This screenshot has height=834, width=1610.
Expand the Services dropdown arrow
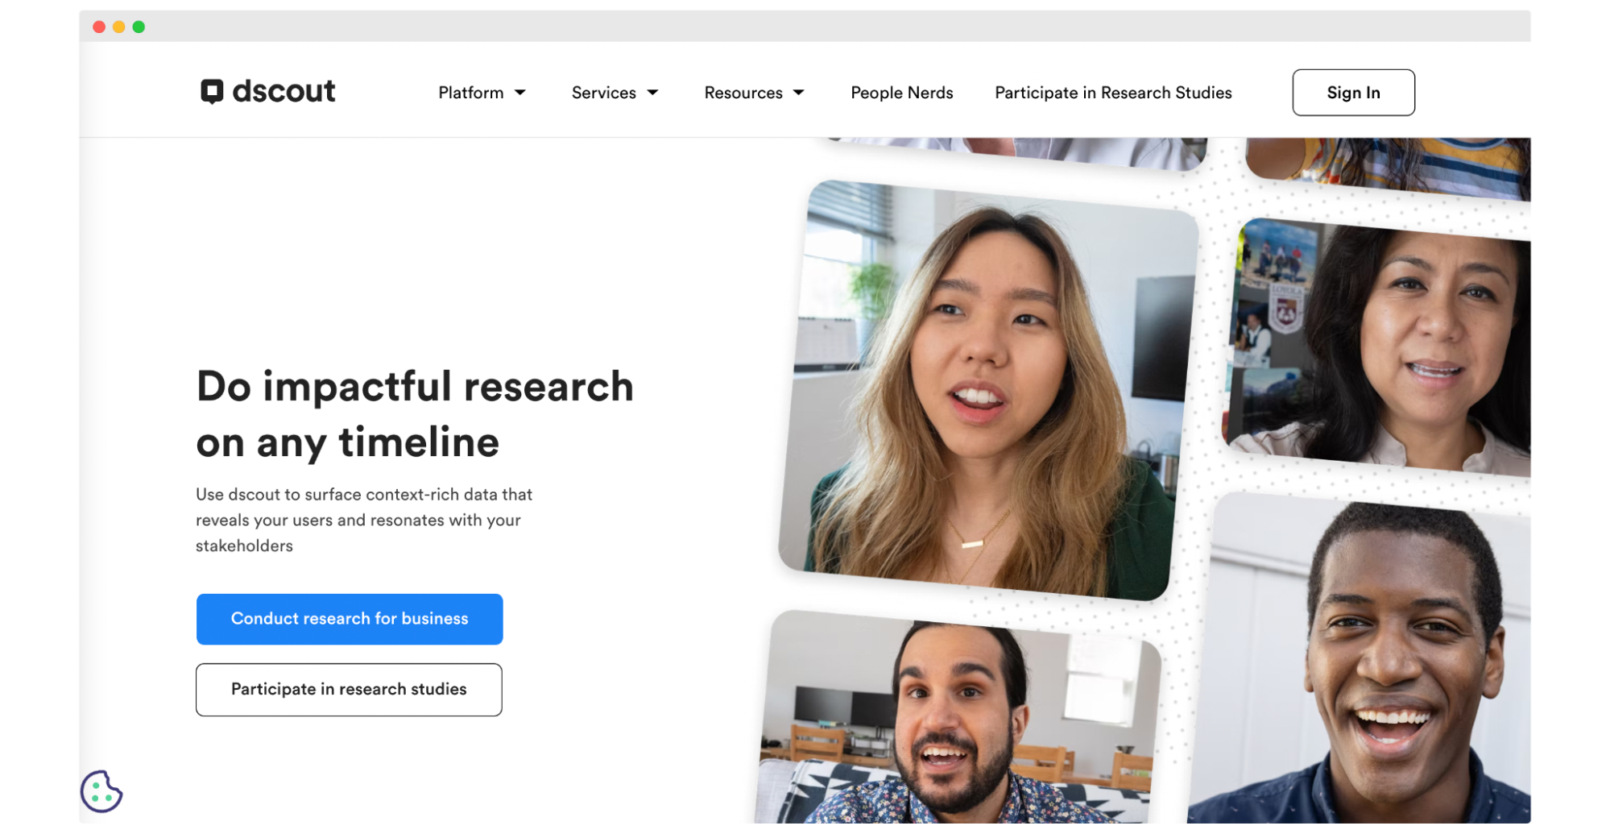tap(652, 93)
